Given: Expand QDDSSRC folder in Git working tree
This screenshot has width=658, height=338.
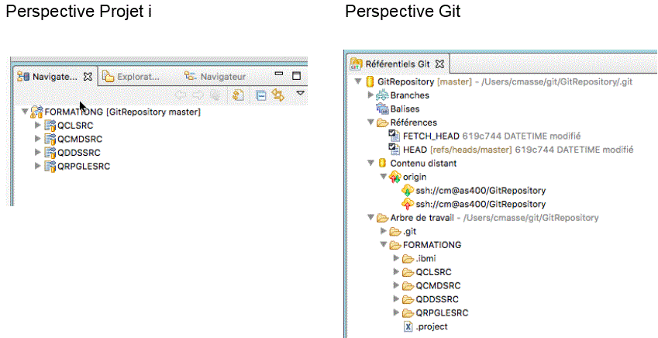Looking at the screenshot, I should point(396,299).
